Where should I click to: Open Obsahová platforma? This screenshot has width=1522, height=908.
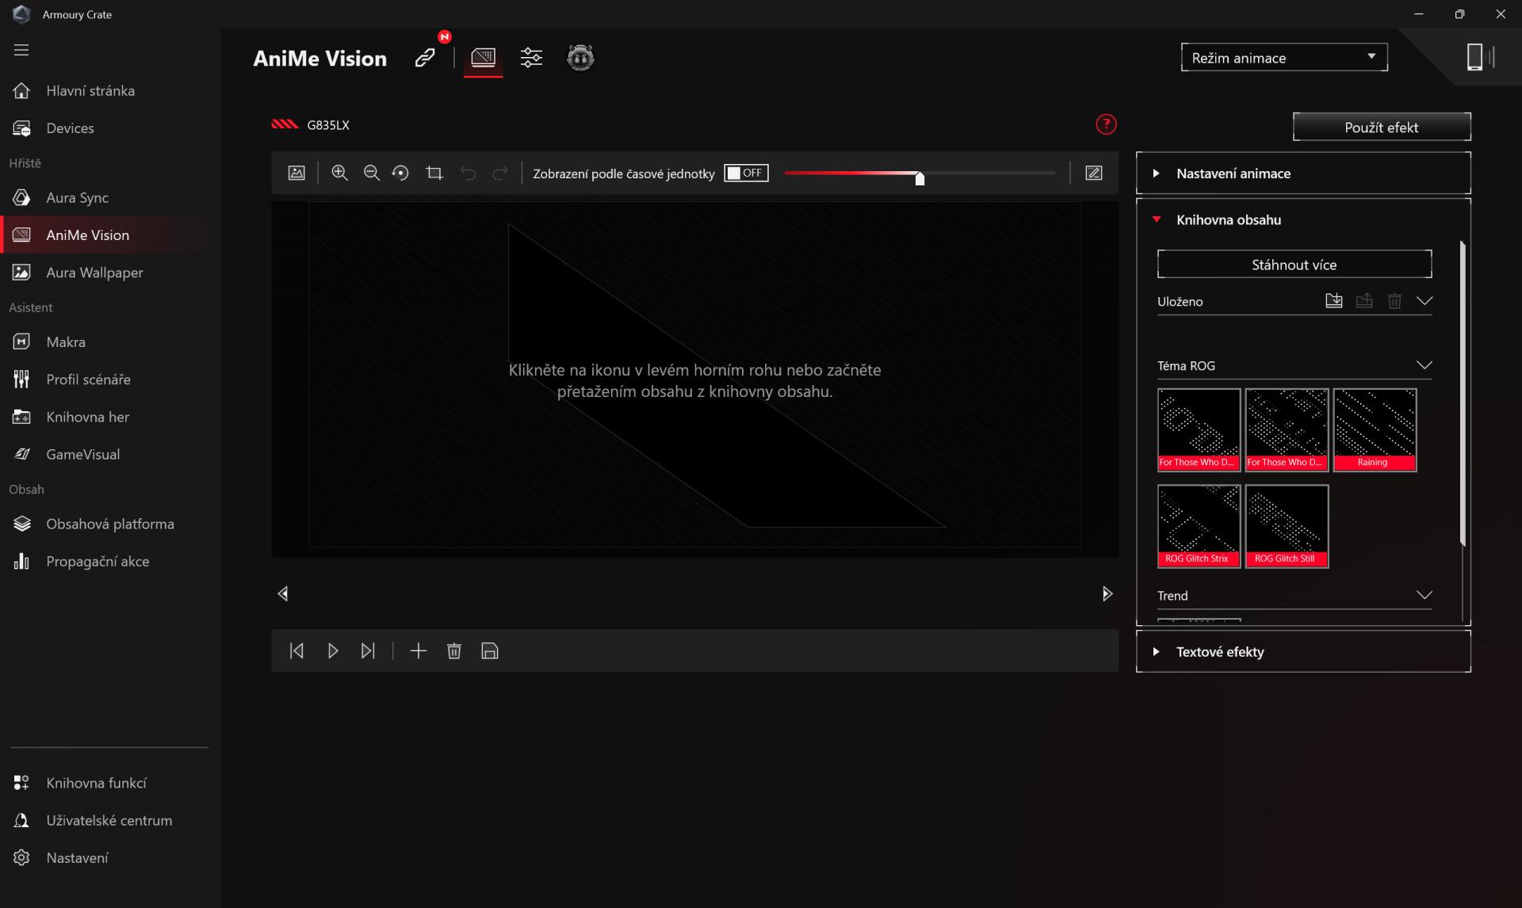point(110,524)
